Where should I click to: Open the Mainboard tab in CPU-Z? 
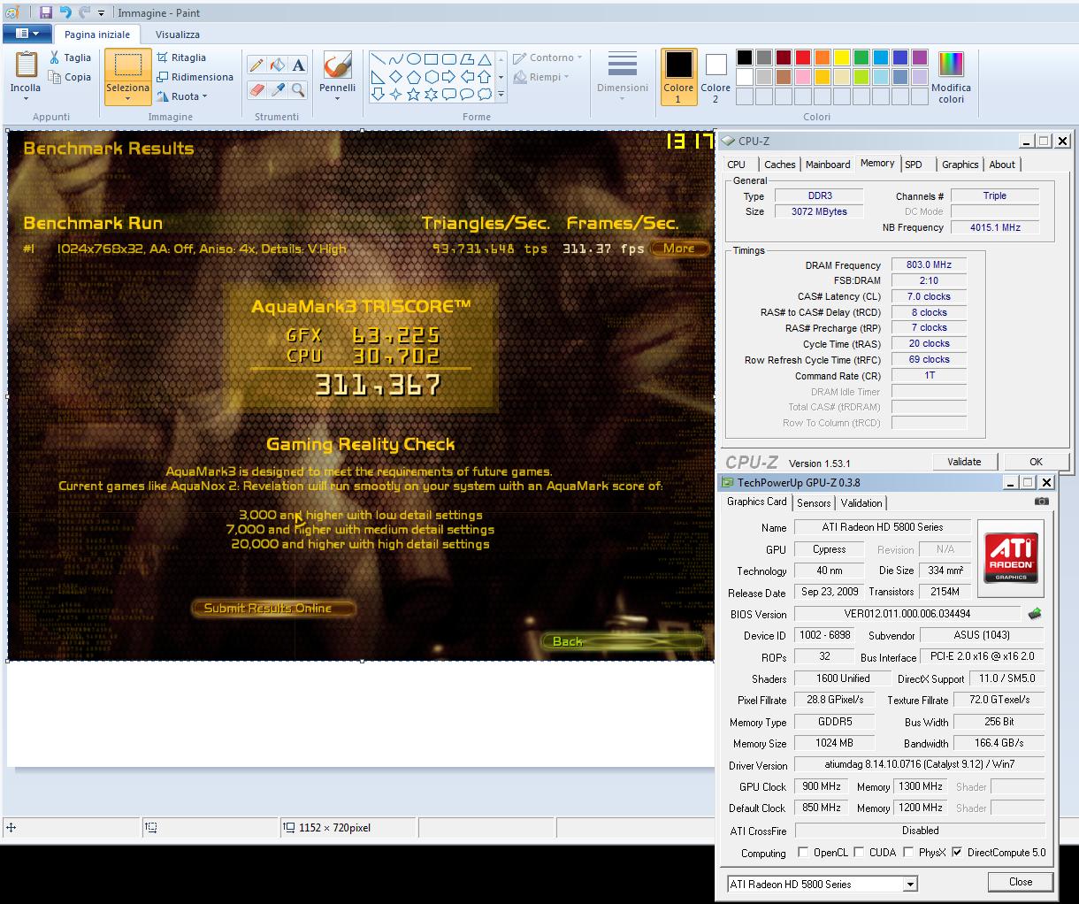pos(828,165)
